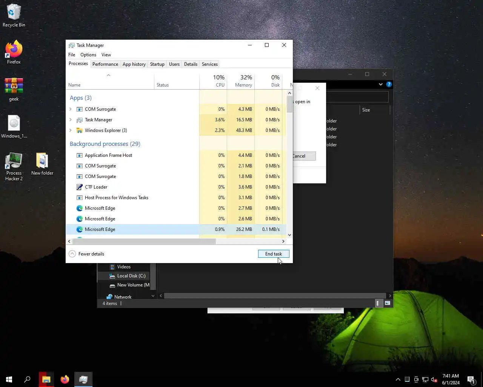Switch to the App history tab
This screenshot has height=387, width=483.
134,64
